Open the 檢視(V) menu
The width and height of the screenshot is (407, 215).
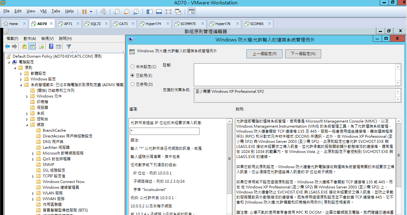[x=48, y=38]
